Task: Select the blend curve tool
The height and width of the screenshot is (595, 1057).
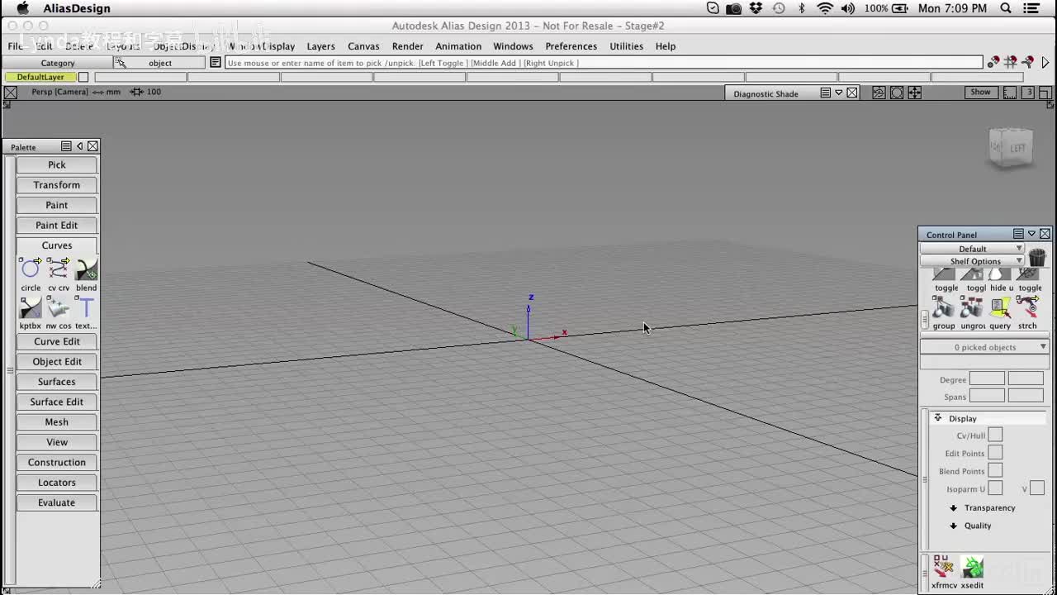Action: tap(86, 269)
